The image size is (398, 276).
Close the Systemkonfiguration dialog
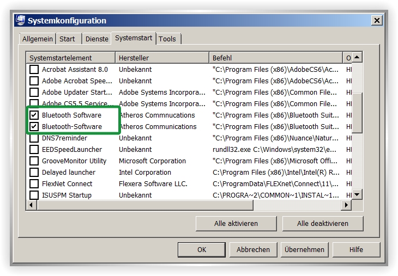pos(376,21)
